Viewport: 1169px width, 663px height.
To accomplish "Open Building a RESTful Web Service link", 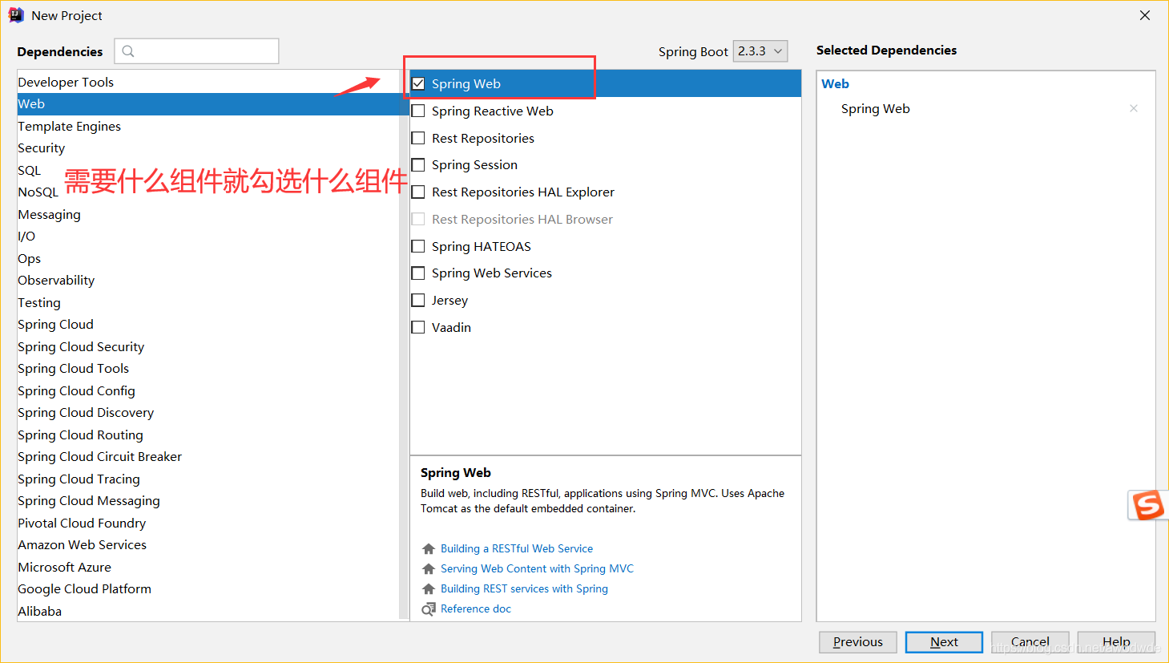I will [x=517, y=549].
